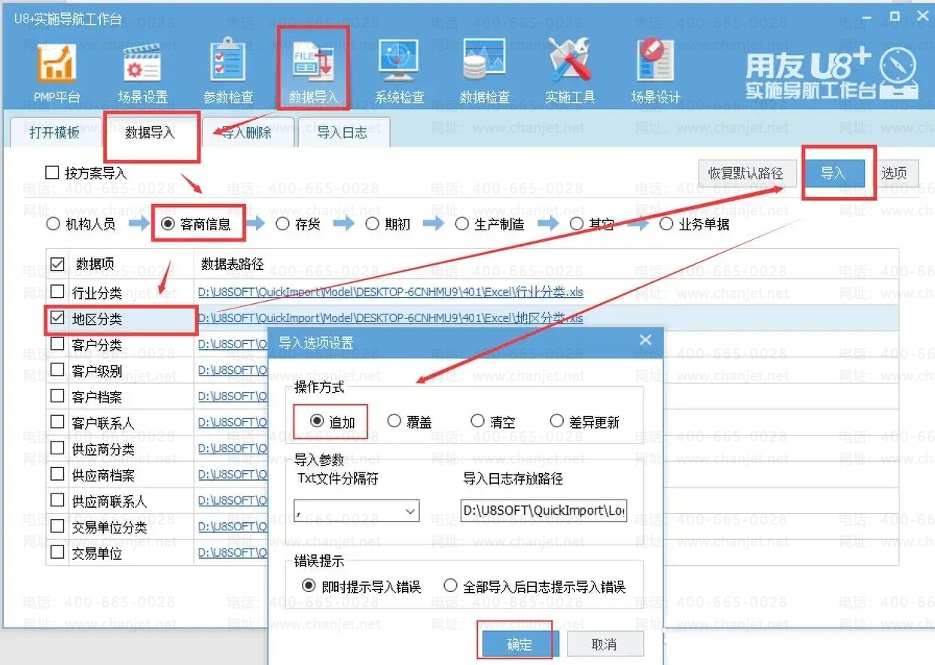935x665 pixels.
Task: Switch to the 导入日志 tab
Action: 342,132
